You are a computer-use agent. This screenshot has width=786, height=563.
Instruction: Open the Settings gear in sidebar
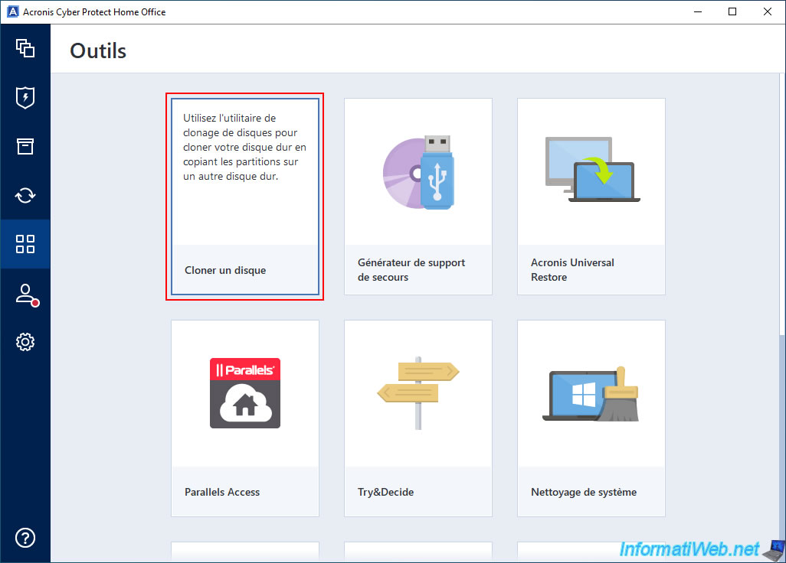click(x=25, y=342)
